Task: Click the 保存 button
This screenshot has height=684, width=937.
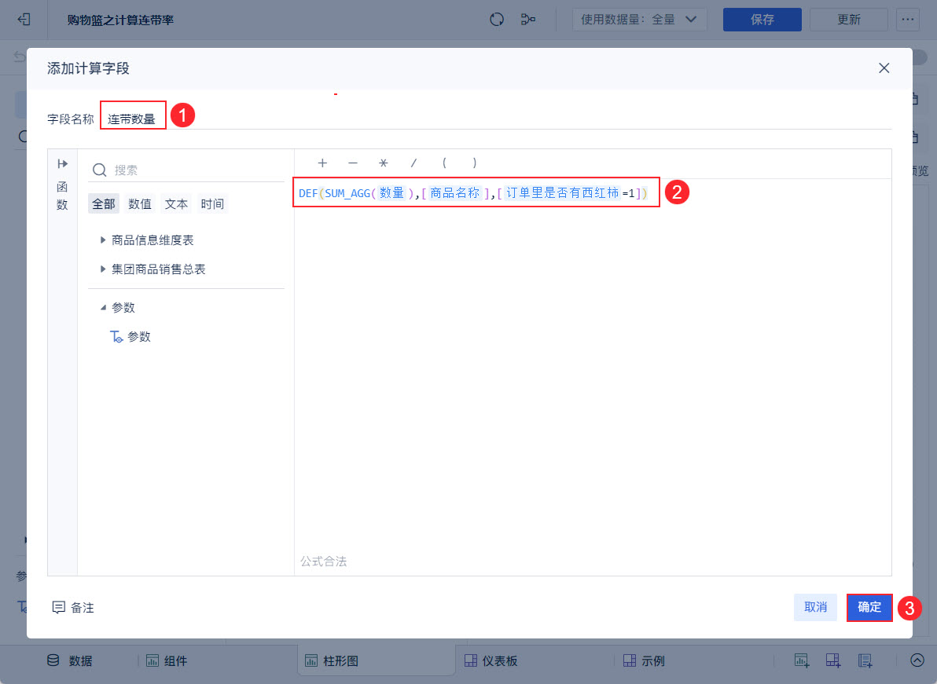Action: click(762, 20)
